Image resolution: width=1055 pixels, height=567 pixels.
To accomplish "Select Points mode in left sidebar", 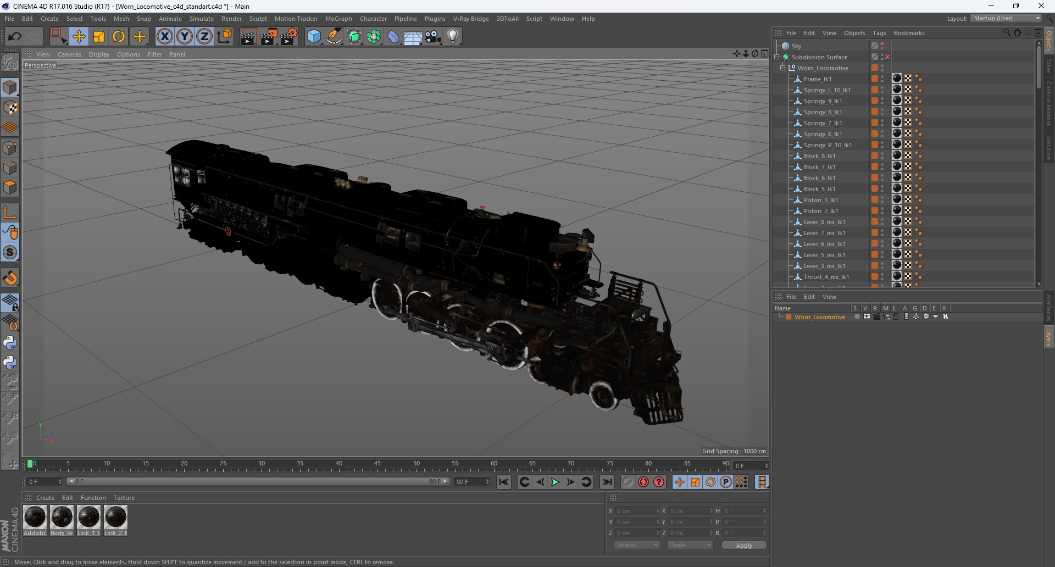I will coord(10,148).
